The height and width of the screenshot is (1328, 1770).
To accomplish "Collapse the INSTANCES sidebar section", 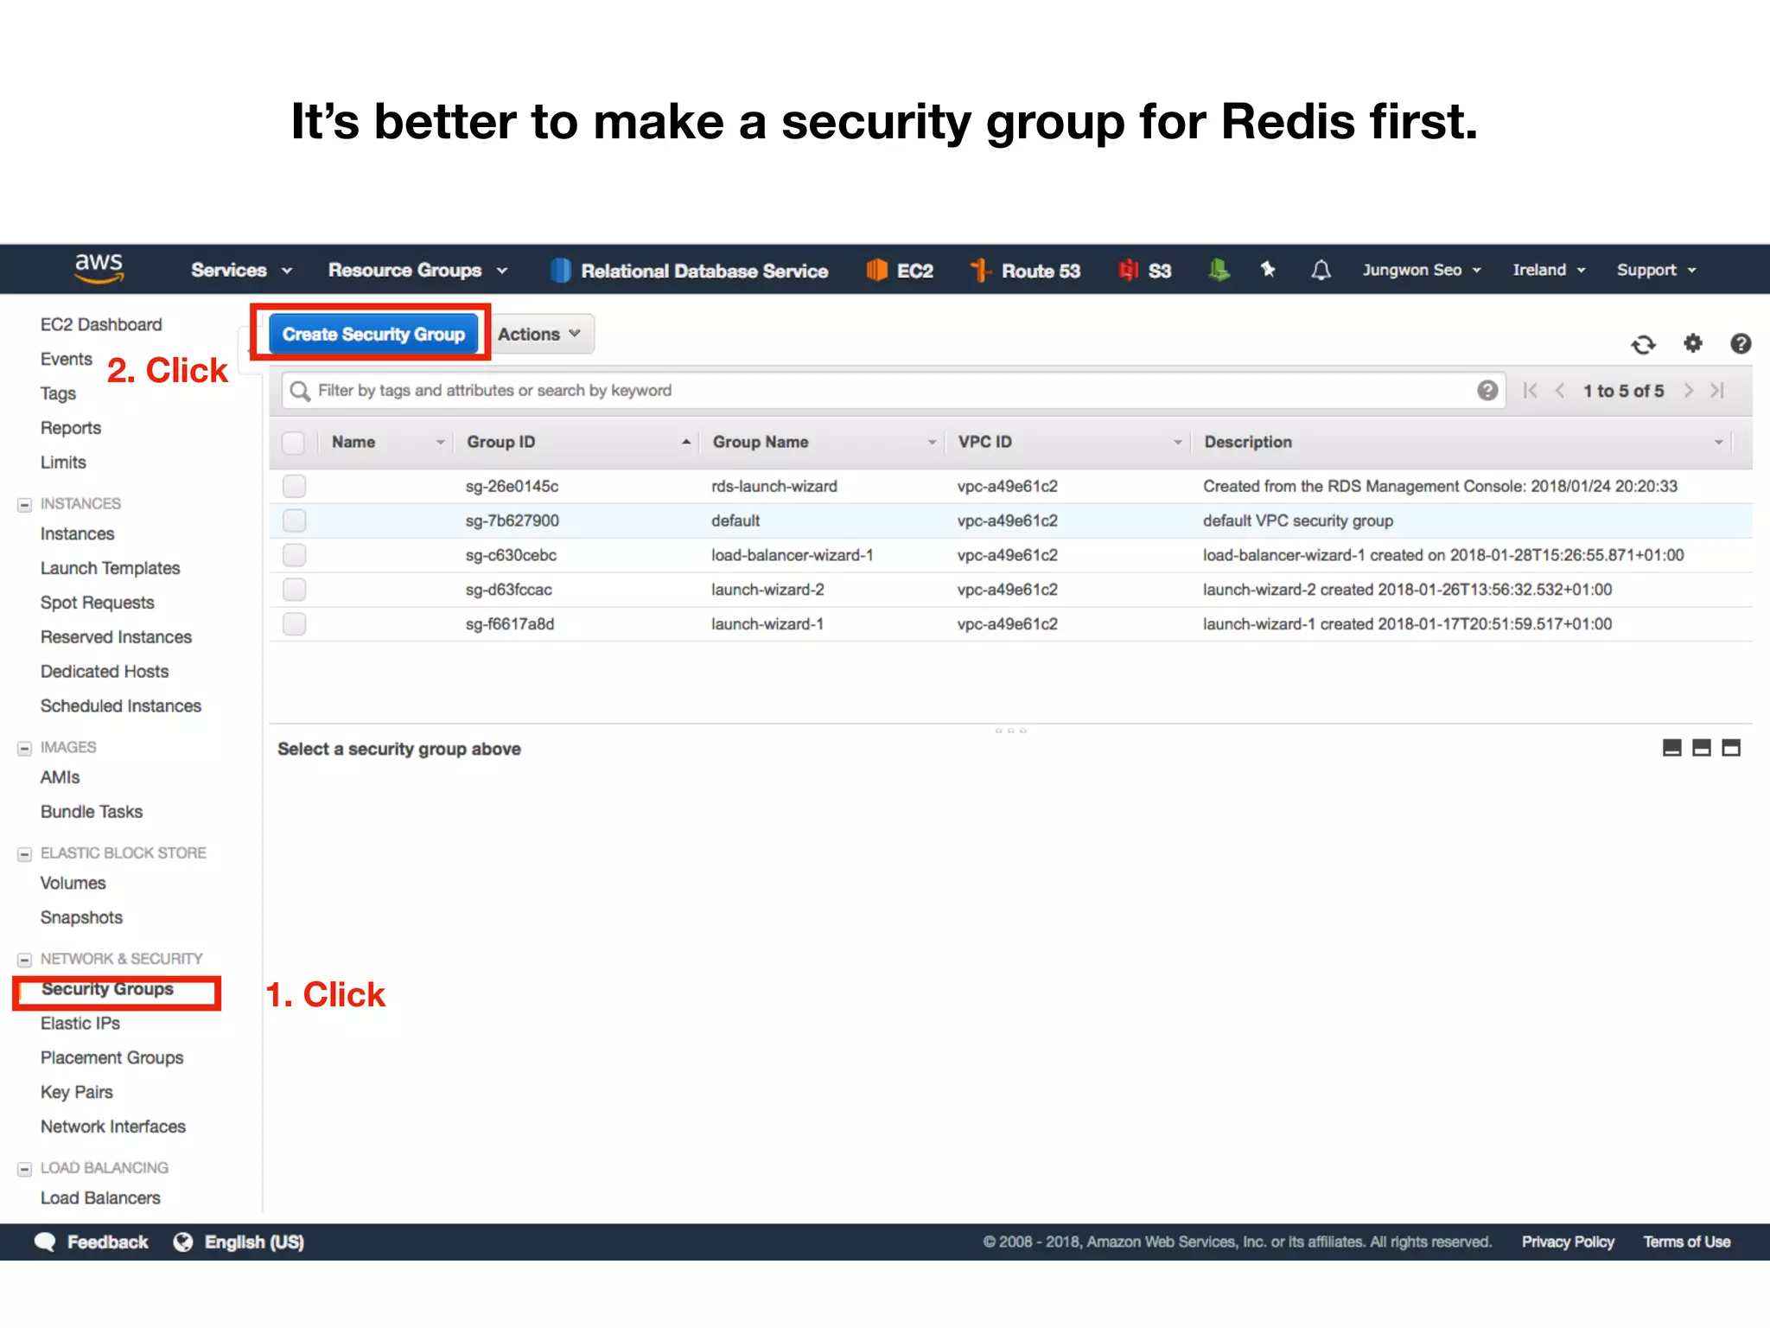I will point(24,504).
